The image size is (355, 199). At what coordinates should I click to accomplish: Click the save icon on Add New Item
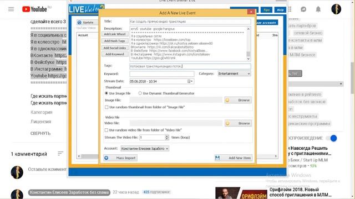point(217,158)
